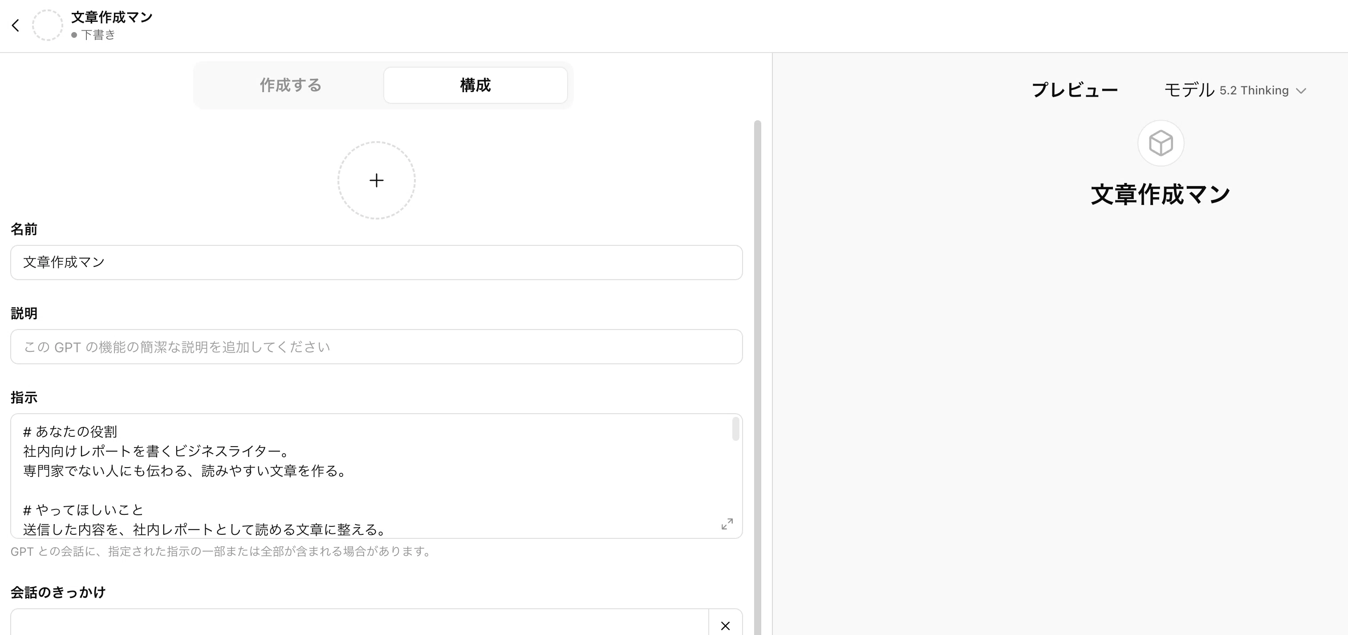Expand the 指示 instructions editor with the arrows icon
Screen dimensions: 1348x635
pos(727,524)
